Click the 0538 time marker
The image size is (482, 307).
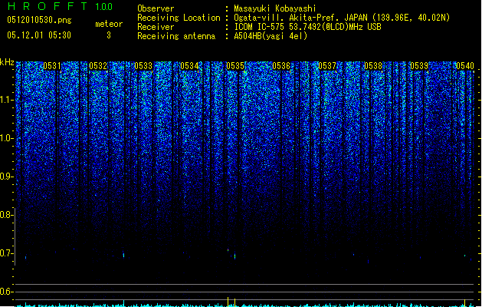click(373, 66)
